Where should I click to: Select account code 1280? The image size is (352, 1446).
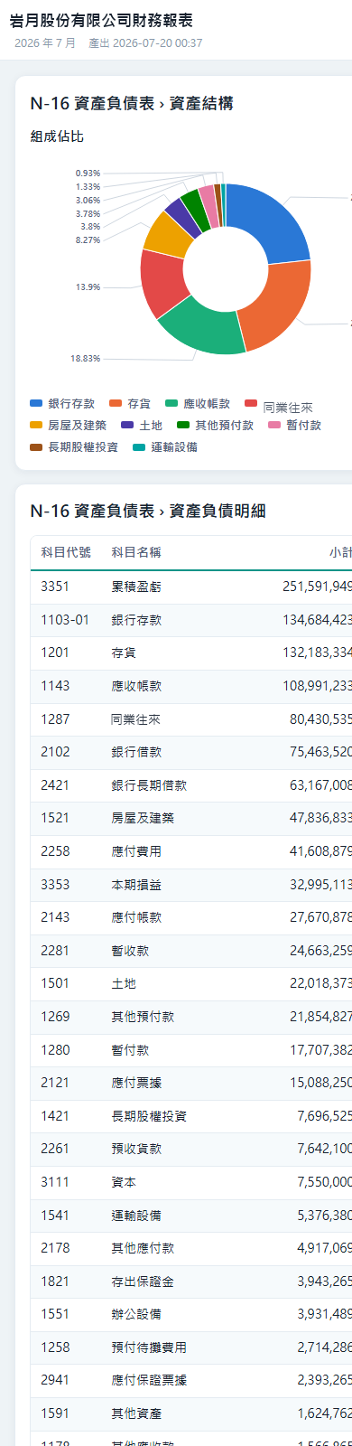[x=55, y=1050]
